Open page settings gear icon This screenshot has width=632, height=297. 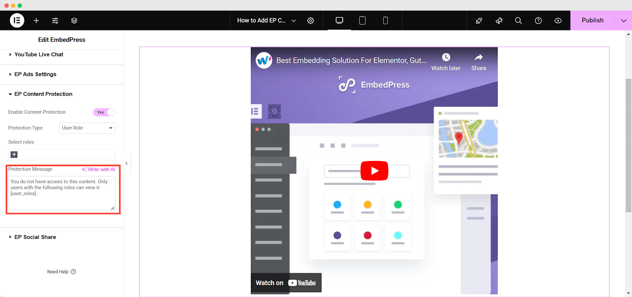tap(311, 21)
